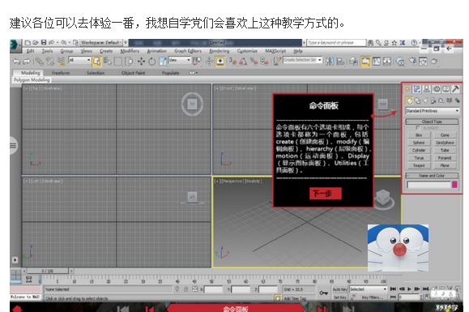
Task: Select the Select and Link tool
Action: (40, 62)
